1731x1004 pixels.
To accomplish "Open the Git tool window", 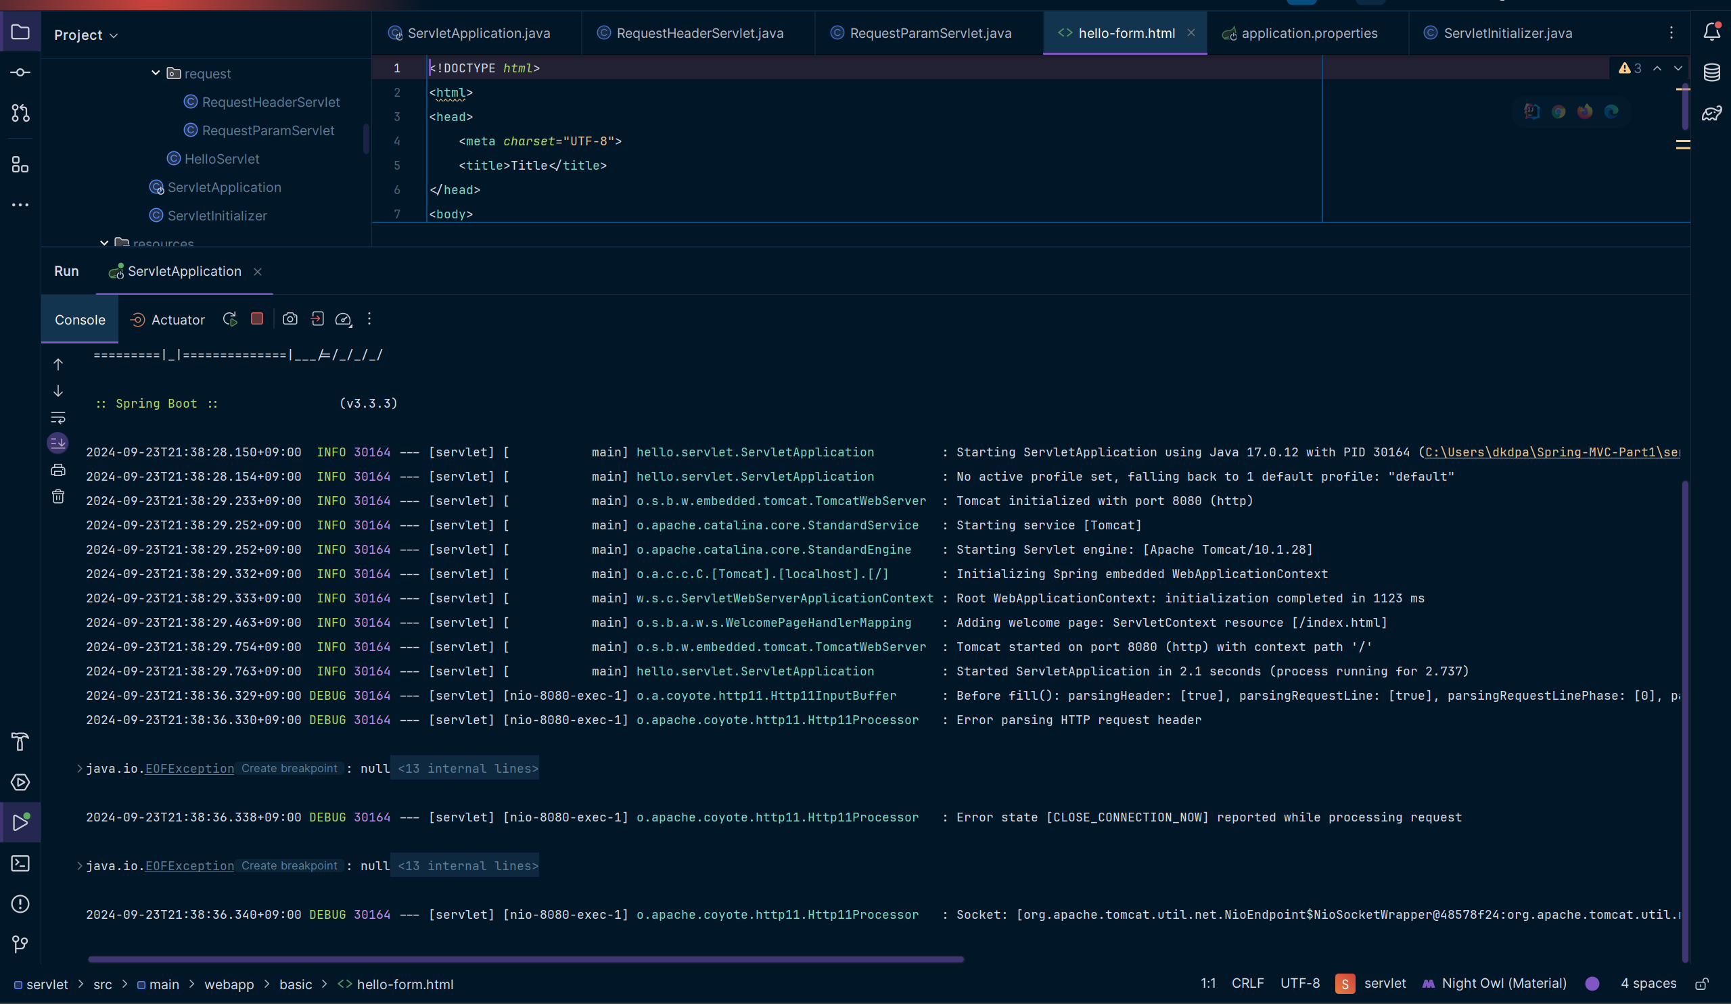I will pyautogui.click(x=20, y=945).
